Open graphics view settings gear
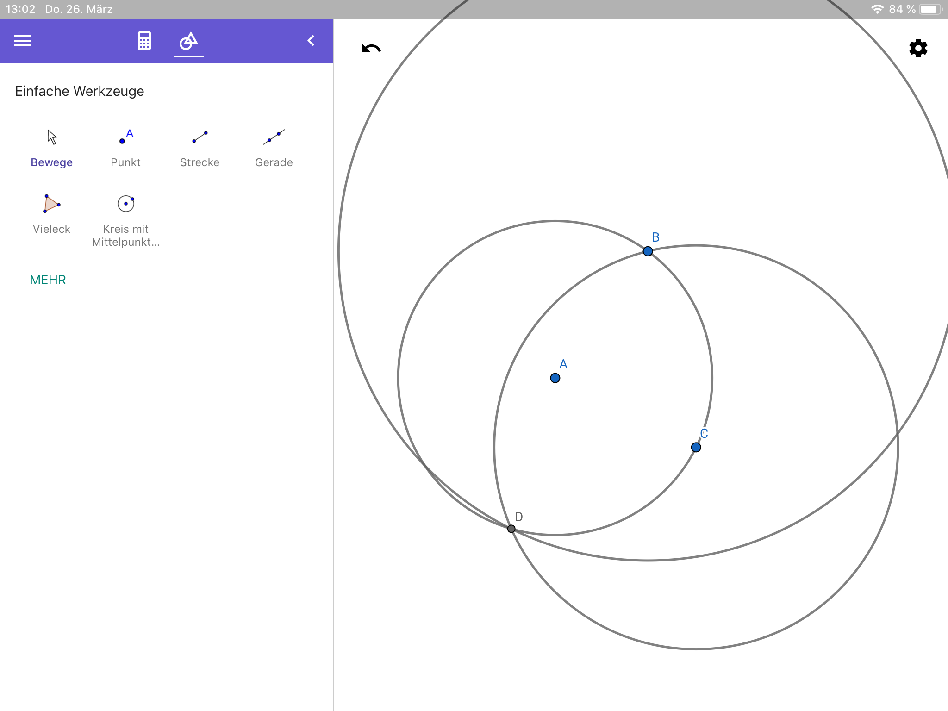This screenshot has width=948, height=711. (x=918, y=48)
